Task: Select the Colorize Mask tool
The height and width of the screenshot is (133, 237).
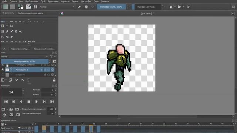Action: click(11, 31)
